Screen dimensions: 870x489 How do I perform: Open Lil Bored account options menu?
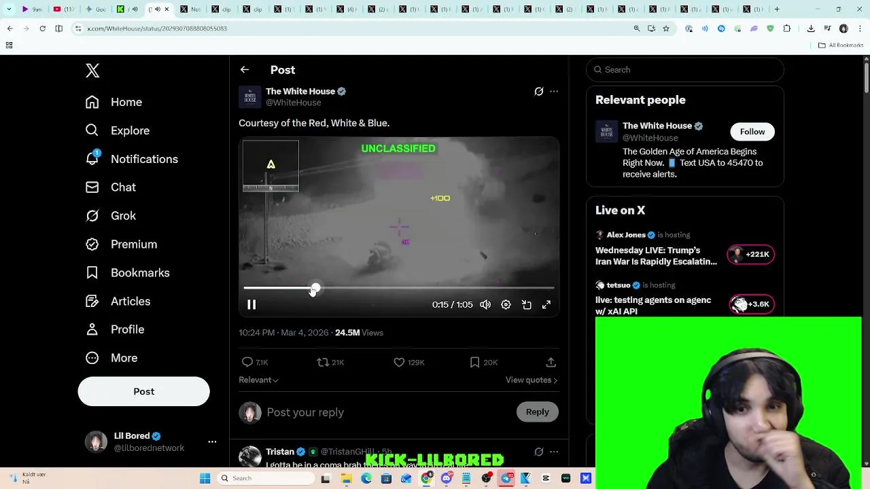[x=212, y=441]
